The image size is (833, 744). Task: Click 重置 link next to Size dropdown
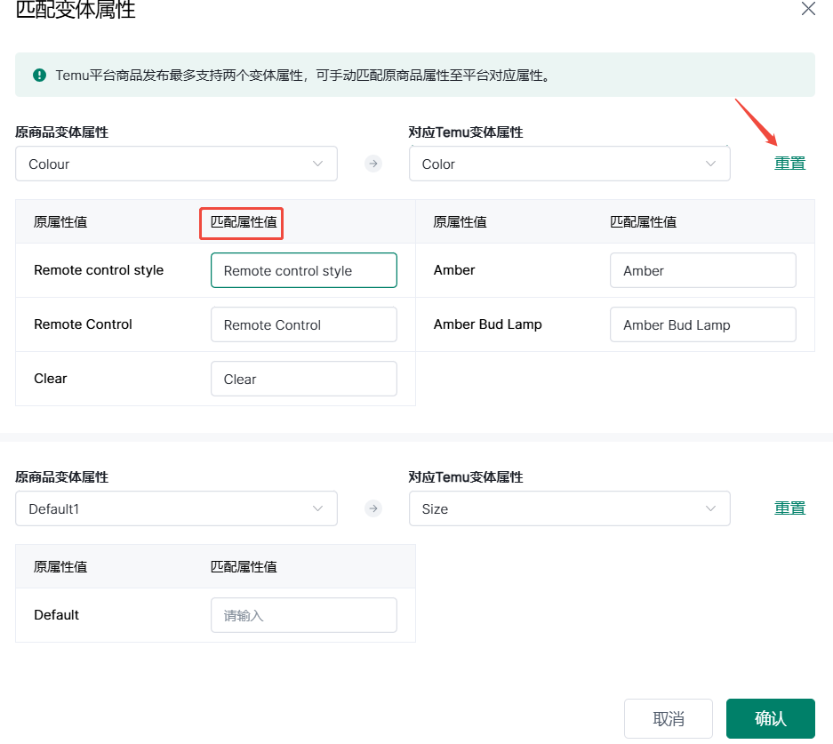click(790, 508)
